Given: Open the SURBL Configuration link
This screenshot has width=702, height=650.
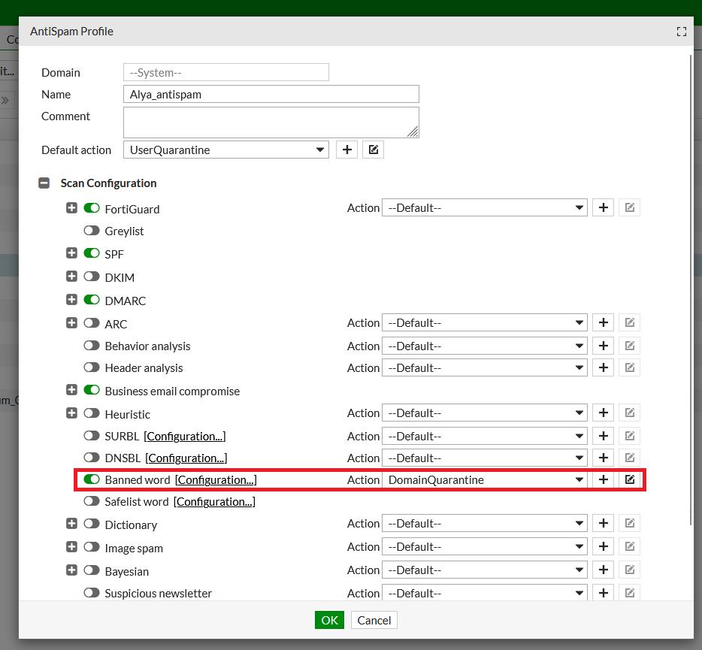Looking at the screenshot, I should pyautogui.click(x=185, y=436).
